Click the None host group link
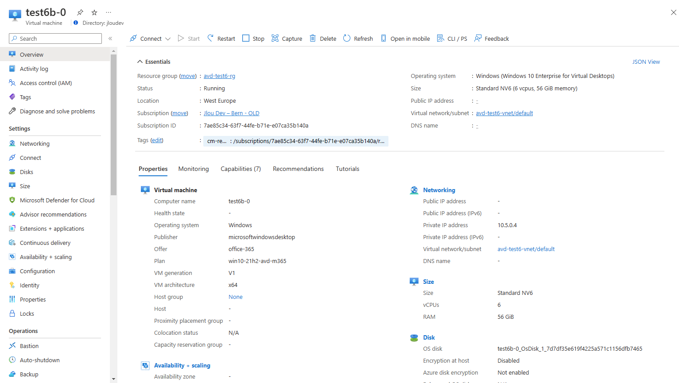This screenshot has height=383, width=679. (236, 297)
